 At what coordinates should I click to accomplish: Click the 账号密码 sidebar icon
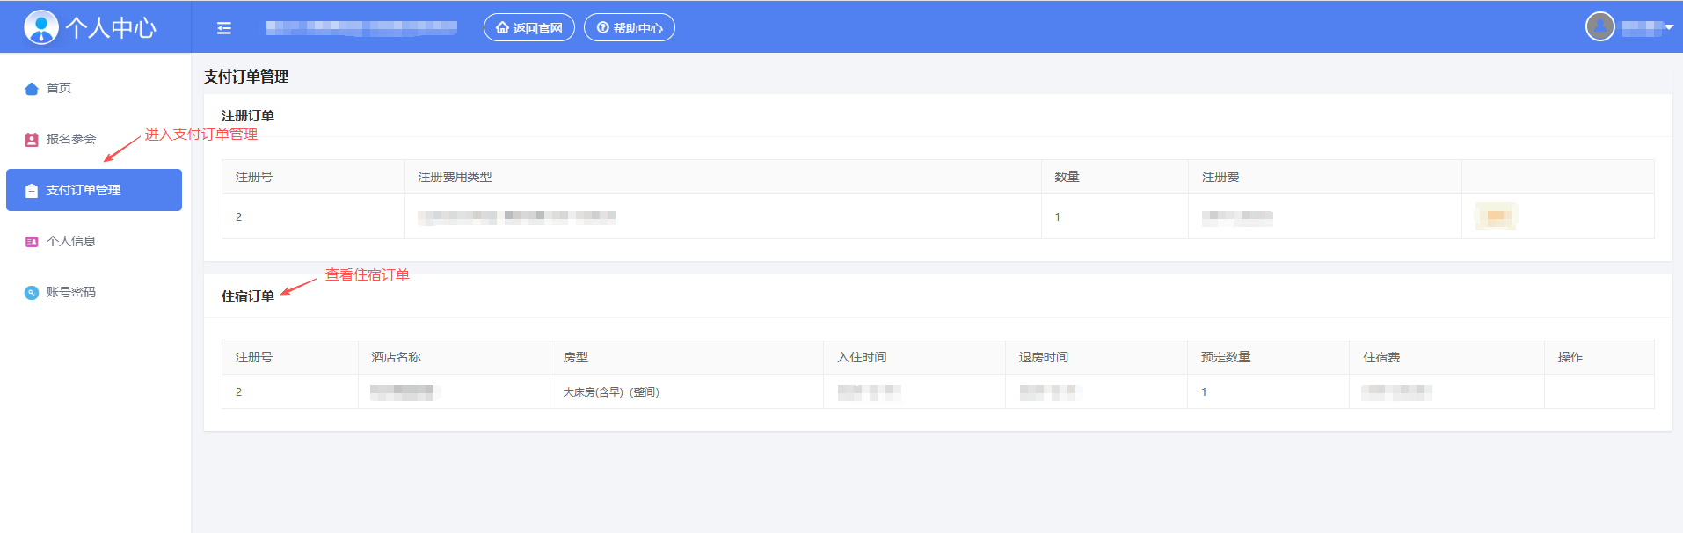point(32,293)
